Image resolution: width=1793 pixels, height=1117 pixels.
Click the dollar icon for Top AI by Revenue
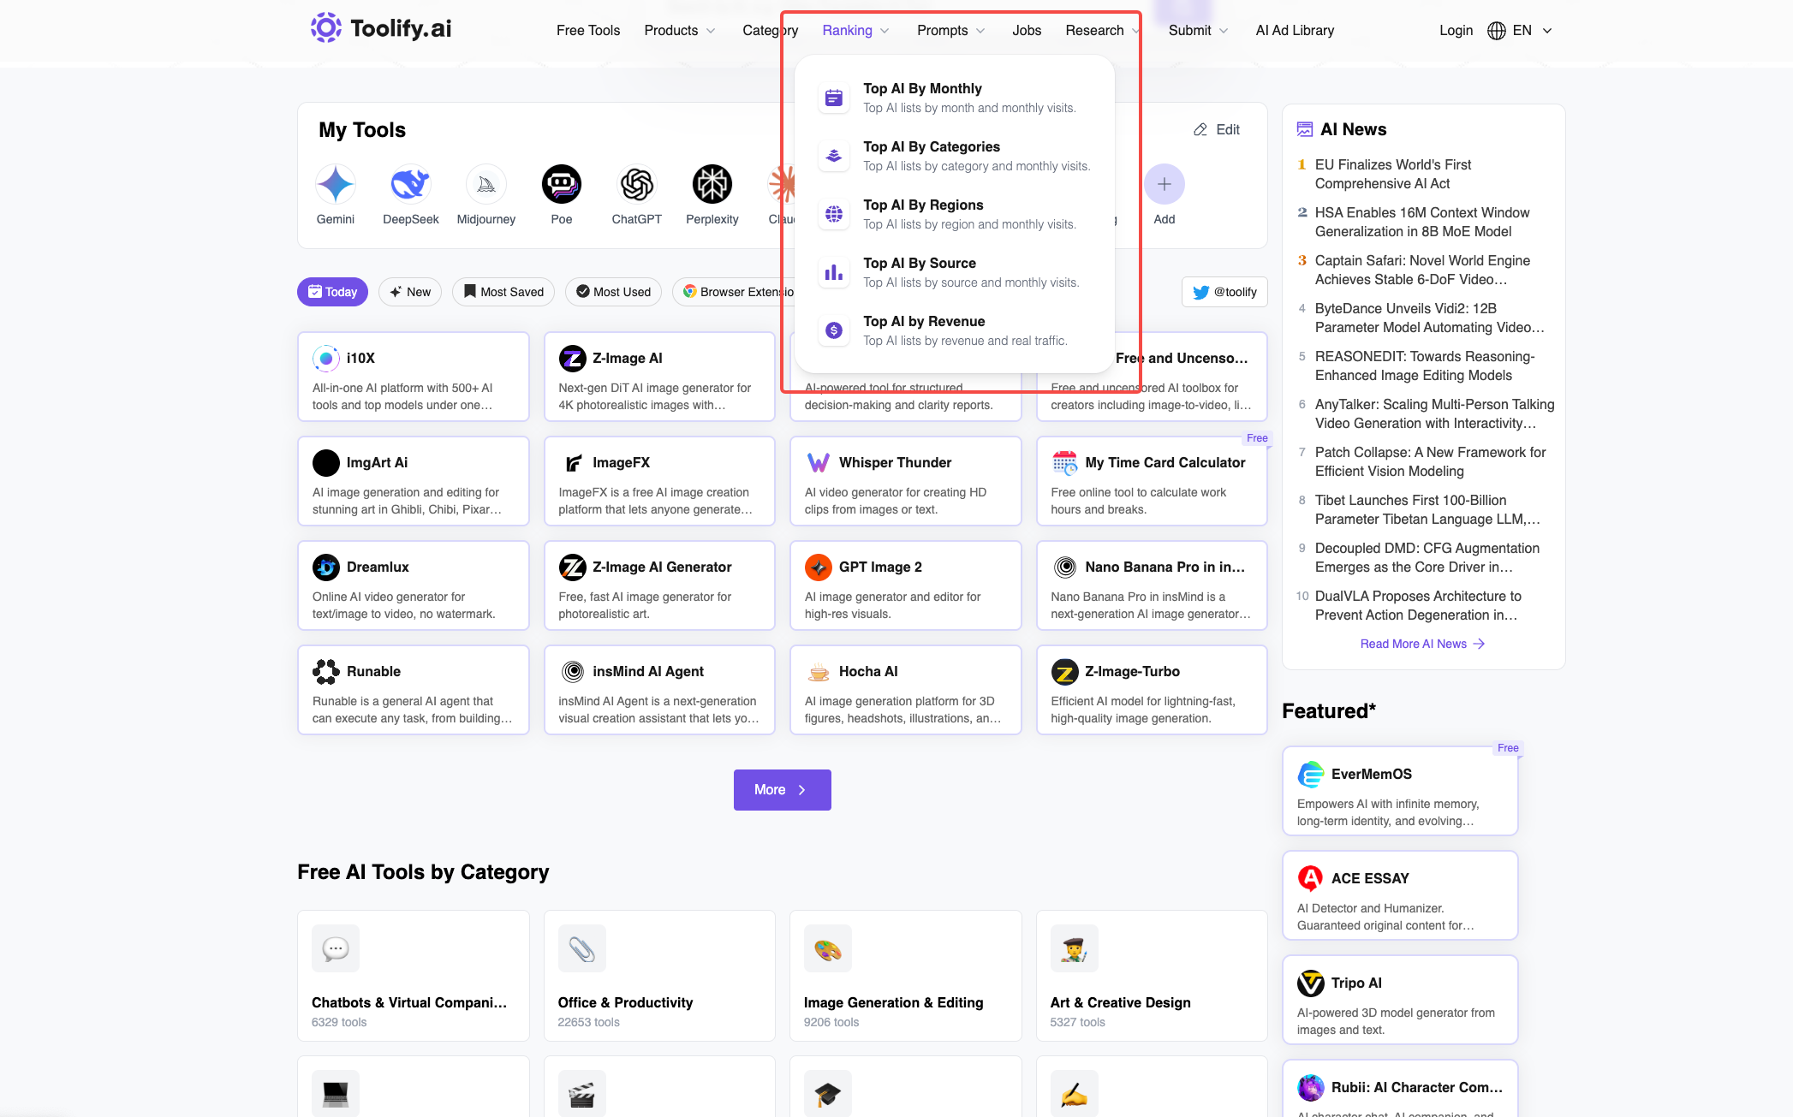834,330
